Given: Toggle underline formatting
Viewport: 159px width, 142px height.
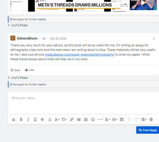Looking at the screenshot, I should 35,119.
